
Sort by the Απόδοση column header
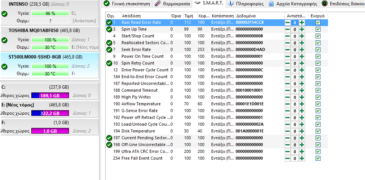point(145,16)
